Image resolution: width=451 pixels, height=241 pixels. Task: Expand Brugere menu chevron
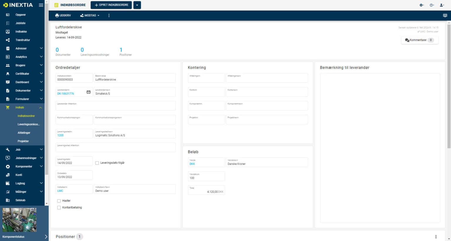[41, 65]
